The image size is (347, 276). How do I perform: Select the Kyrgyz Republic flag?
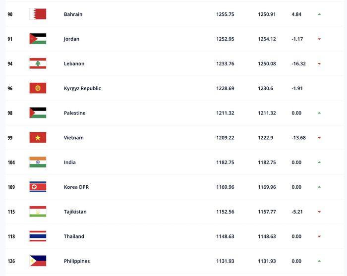38,88
